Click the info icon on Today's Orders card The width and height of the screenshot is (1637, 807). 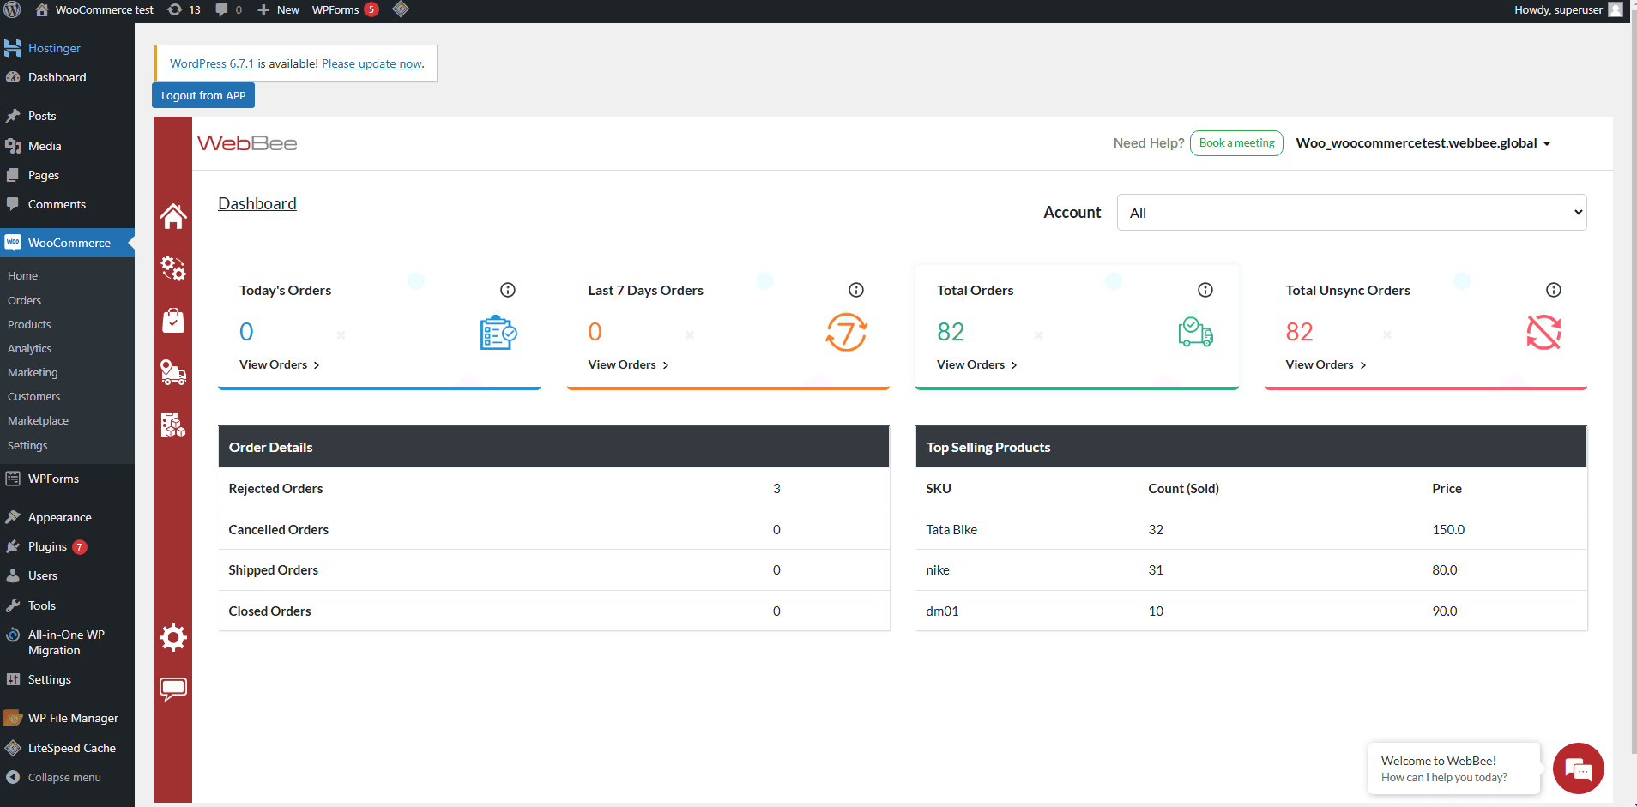pyautogui.click(x=508, y=290)
